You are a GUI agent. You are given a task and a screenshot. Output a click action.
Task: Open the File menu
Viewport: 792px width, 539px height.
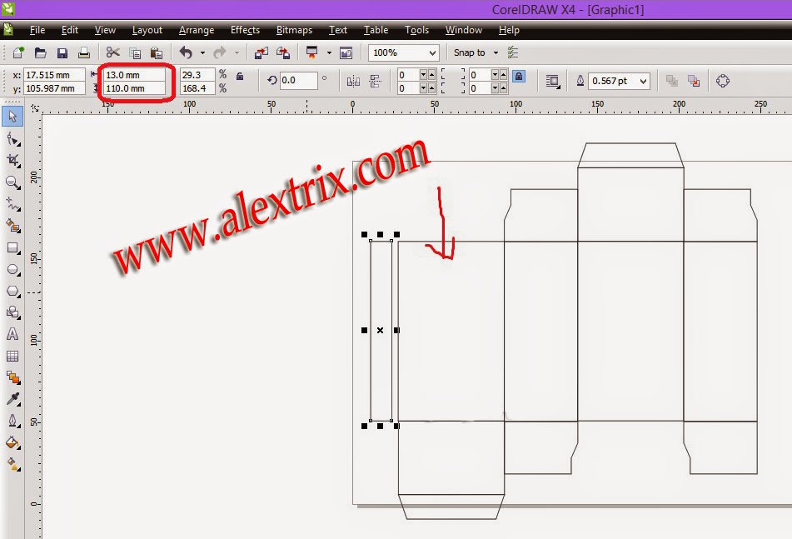click(x=37, y=30)
